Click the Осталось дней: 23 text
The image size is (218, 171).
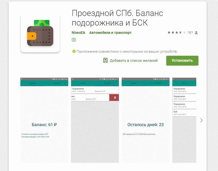coord(146,125)
